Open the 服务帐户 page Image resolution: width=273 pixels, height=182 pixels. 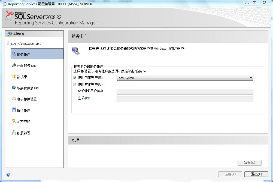[x=37, y=54]
